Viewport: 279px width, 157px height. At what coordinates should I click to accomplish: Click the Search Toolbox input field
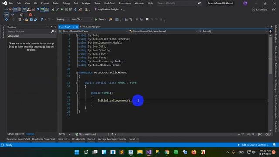29,31
